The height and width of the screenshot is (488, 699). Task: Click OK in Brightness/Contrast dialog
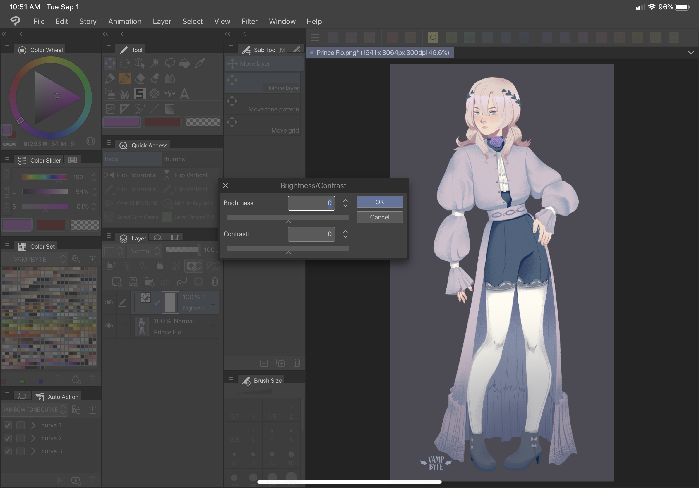(379, 202)
